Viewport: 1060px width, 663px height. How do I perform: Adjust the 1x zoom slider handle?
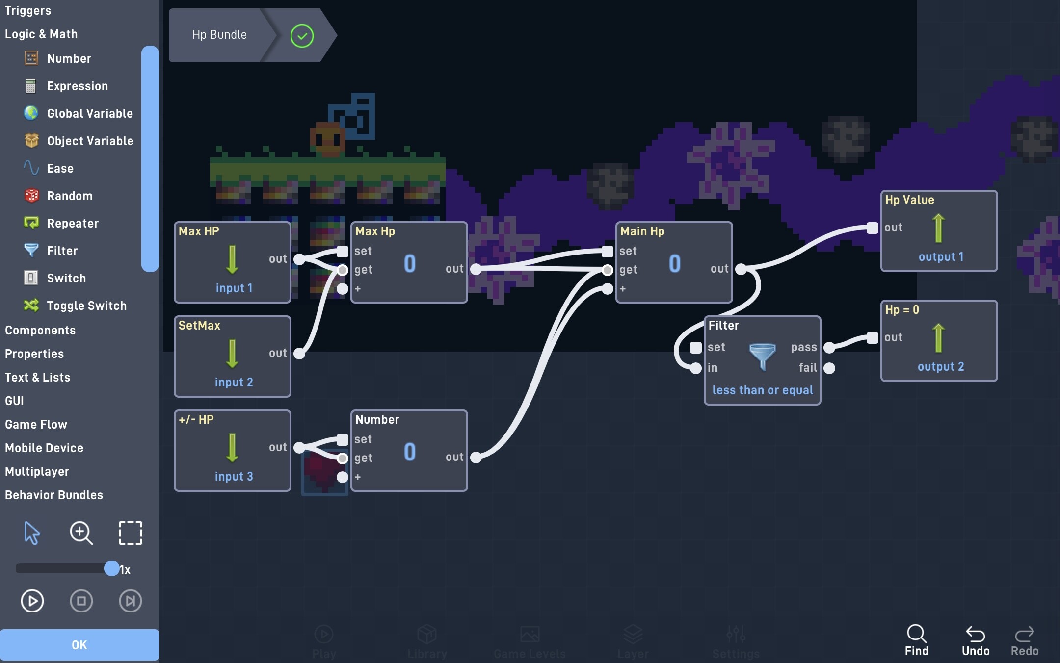tap(112, 568)
